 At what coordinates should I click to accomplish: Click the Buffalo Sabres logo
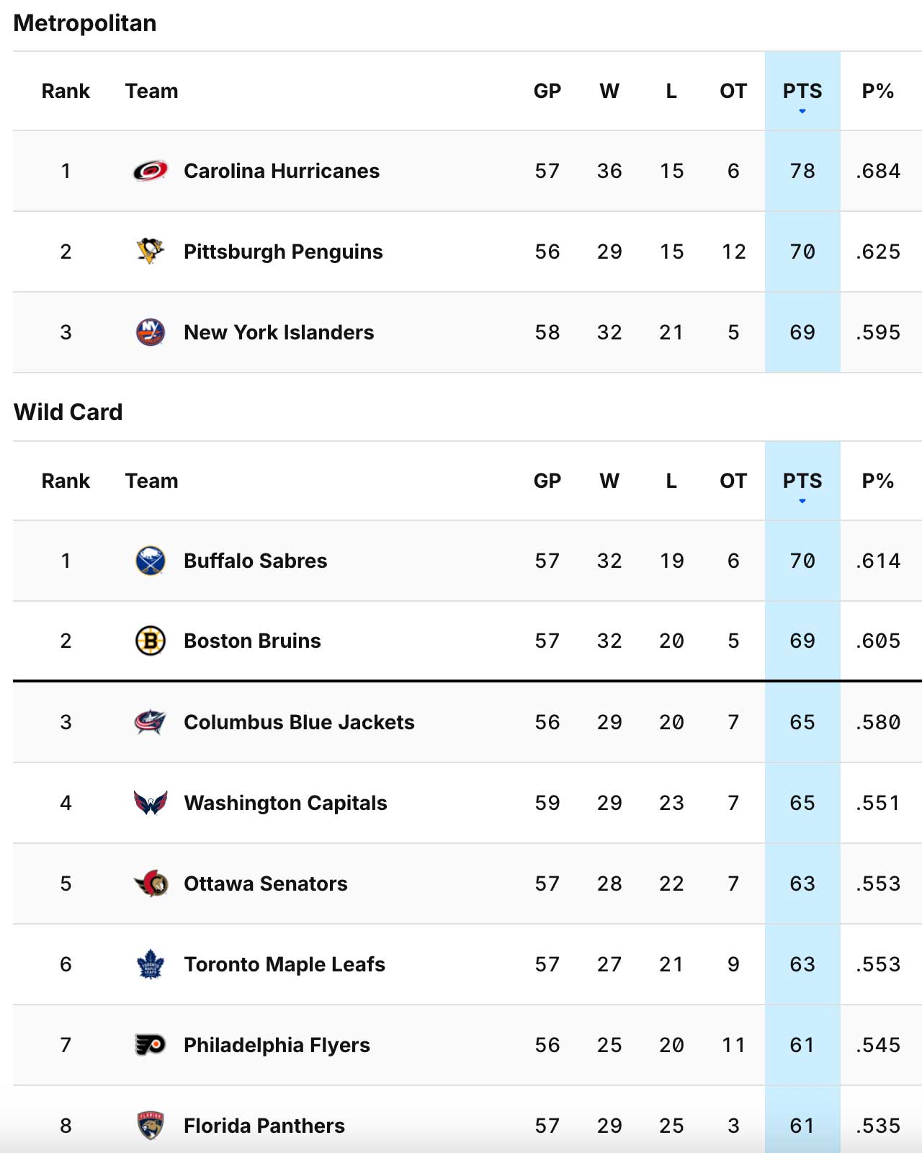click(151, 561)
